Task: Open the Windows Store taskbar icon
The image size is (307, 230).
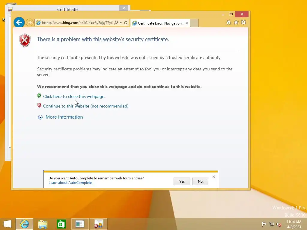Action: click(61, 224)
